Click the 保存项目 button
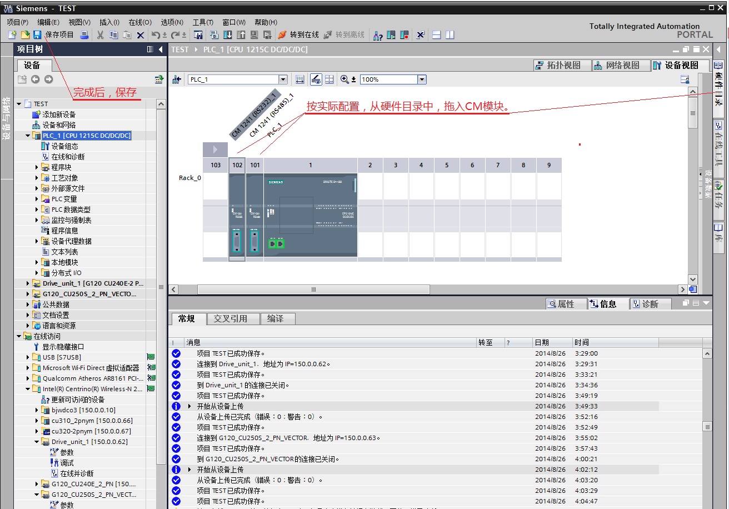 point(53,35)
